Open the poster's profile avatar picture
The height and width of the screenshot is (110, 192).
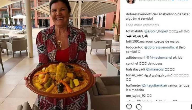pos(131,2)
